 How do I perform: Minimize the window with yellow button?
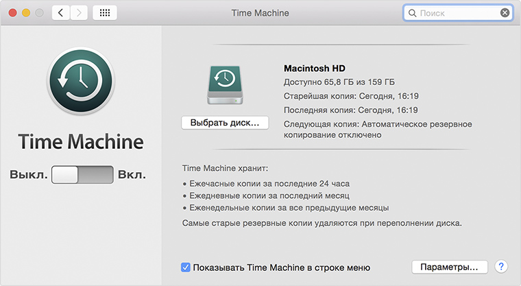click(x=26, y=13)
